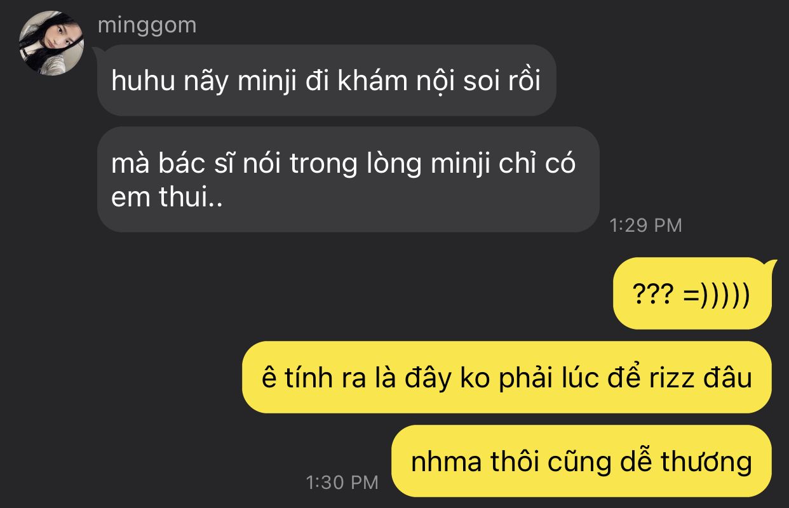Screen dimensions: 789x508
Task: Click the tail of the first gray bubble
Action: pyautogui.click(x=96, y=51)
